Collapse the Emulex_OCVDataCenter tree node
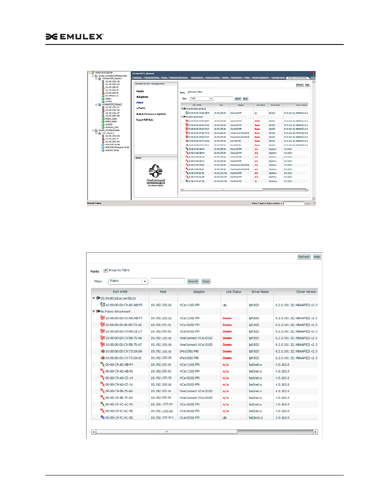389x504 pixels. (93, 131)
